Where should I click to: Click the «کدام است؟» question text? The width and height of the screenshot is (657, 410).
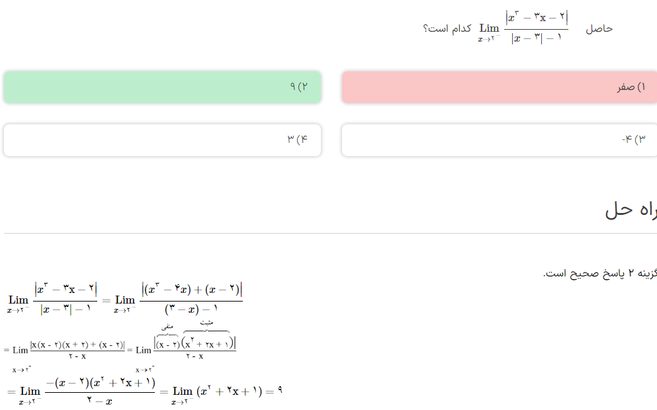tap(447, 29)
